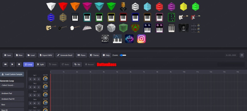
Task: Open the blue striped hexagon cube
Action: pos(51,17)
